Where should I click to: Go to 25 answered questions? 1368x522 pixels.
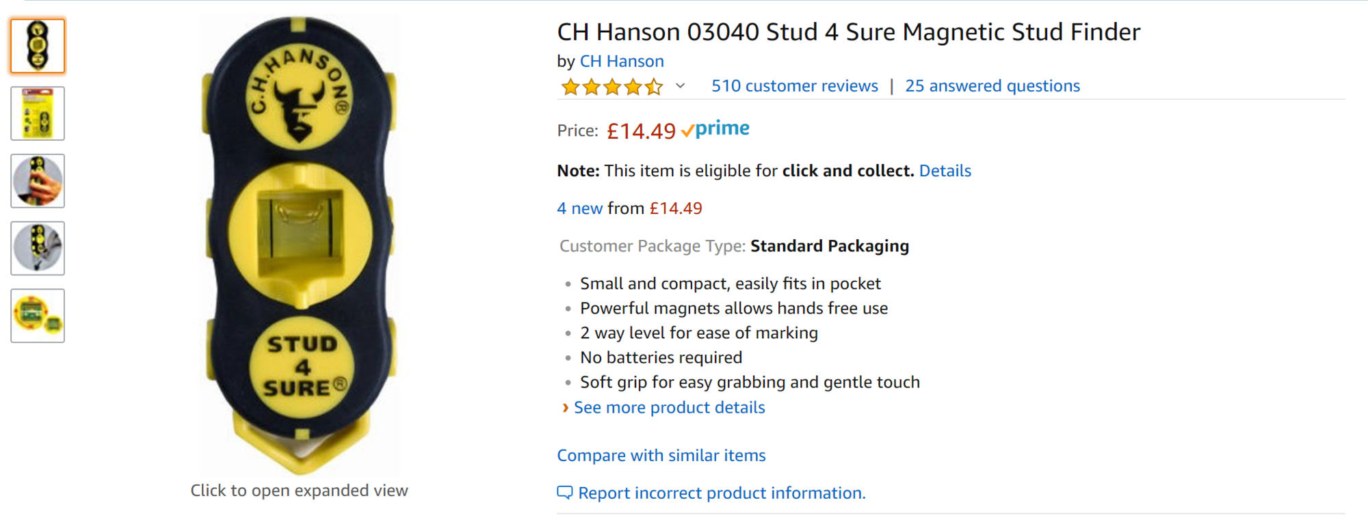pyautogui.click(x=992, y=86)
